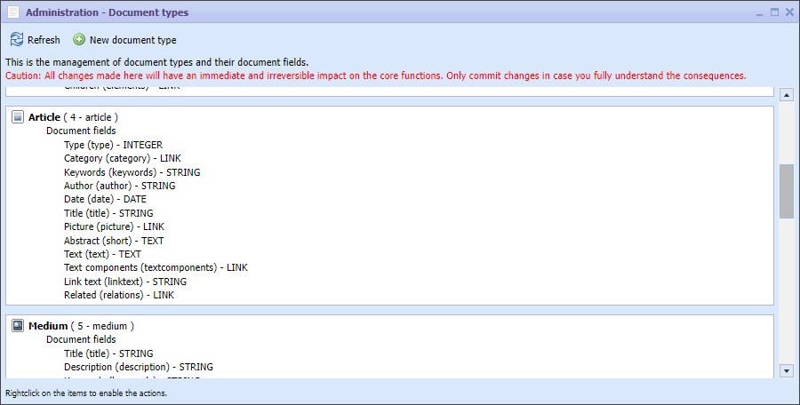Image resolution: width=800 pixels, height=405 pixels.
Task: Click the Article document type icon
Action: 18,117
